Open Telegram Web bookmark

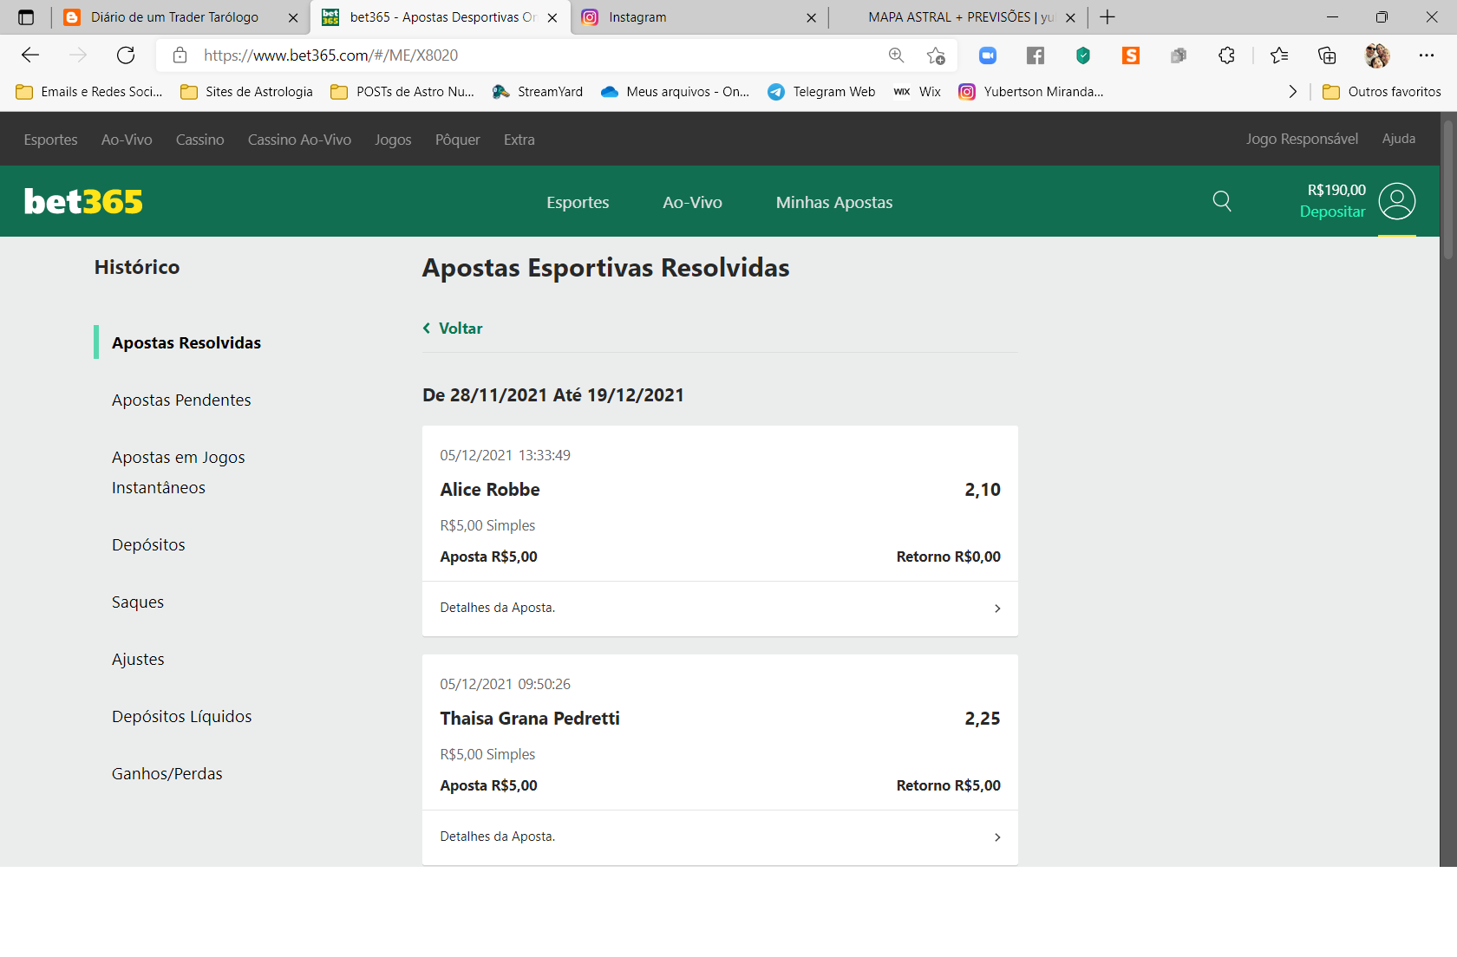tap(821, 92)
